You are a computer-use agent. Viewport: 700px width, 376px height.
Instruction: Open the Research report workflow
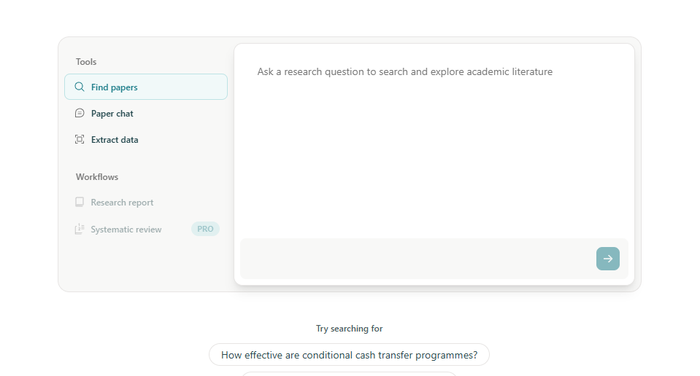coord(122,203)
